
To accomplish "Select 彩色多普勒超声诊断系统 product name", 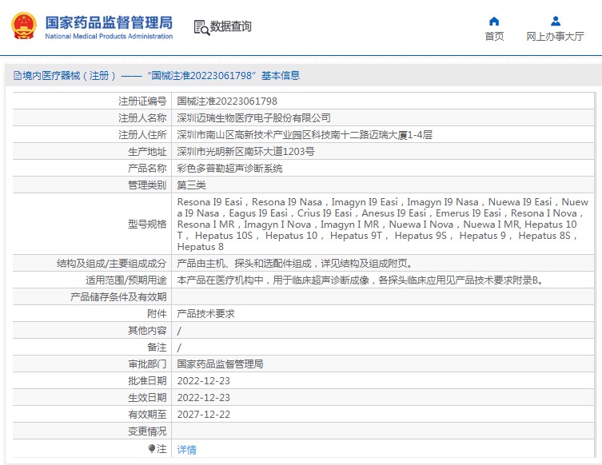I will tap(229, 169).
